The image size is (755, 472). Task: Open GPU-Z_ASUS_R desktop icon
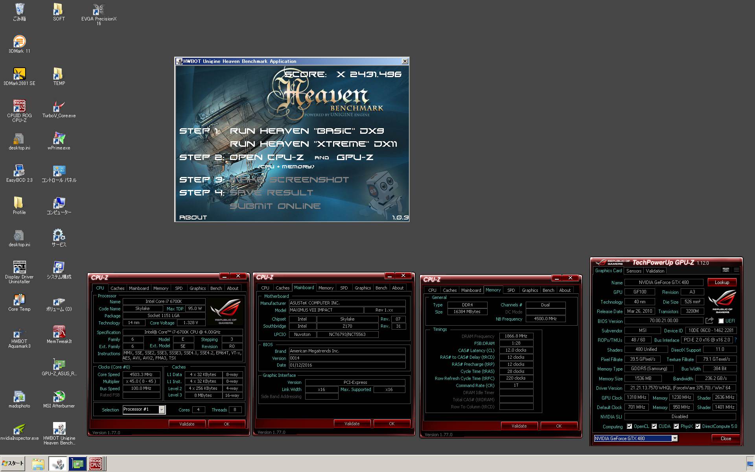59,367
